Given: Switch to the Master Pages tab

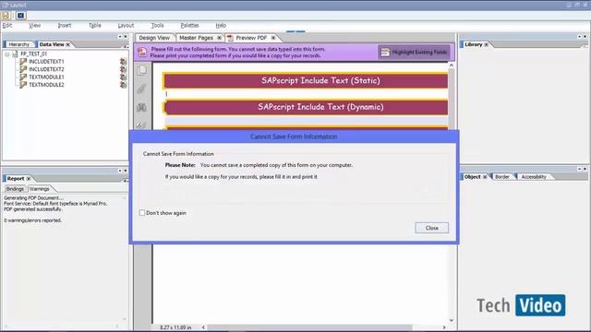Looking at the screenshot, I should pos(196,38).
